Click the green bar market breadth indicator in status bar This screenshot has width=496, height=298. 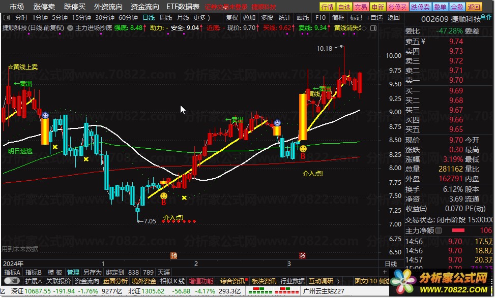[x=260, y=291]
